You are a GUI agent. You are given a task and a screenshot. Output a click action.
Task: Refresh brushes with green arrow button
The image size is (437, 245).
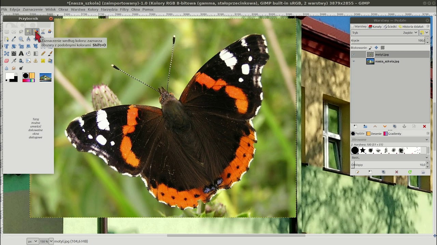(x=410, y=172)
